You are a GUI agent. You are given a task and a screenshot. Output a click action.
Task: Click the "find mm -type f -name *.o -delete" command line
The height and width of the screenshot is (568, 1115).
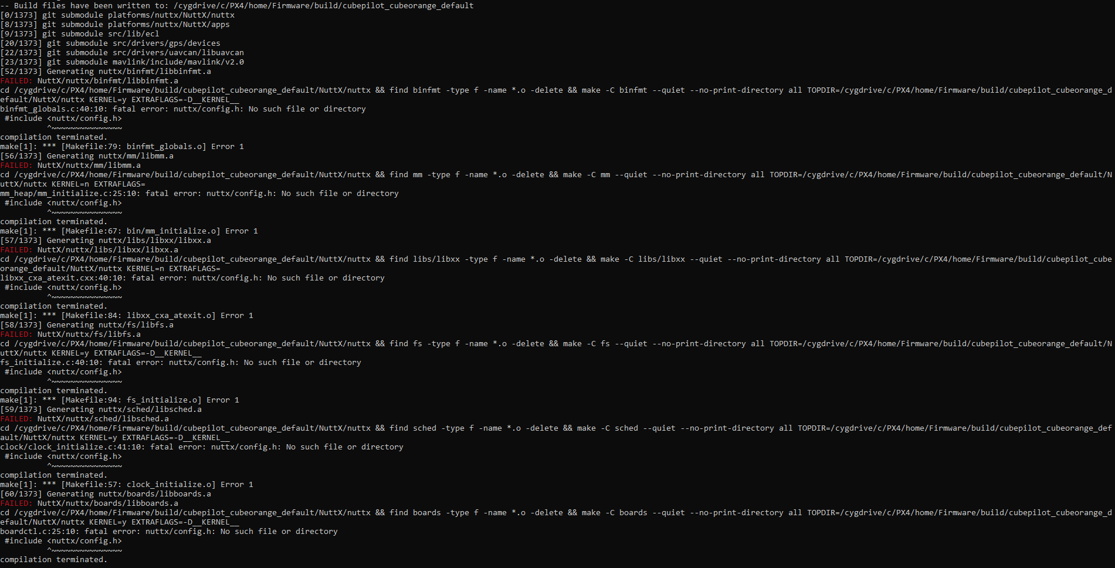(x=556, y=174)
